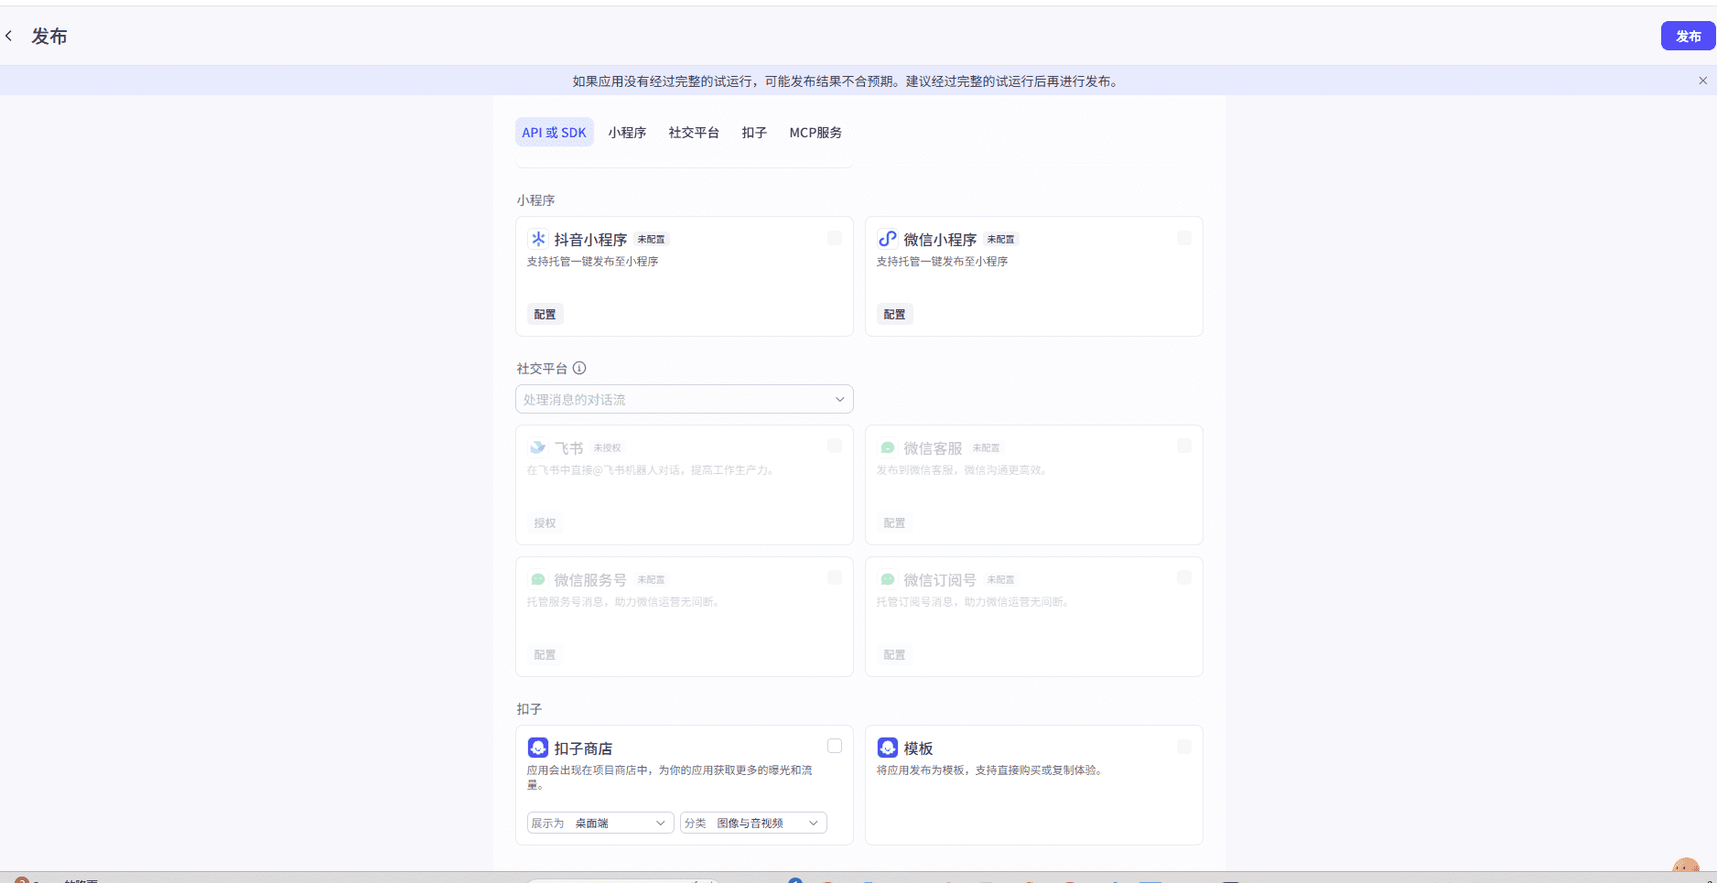Image resolution: width=1717 pixels, height=883 pixels.
Task: Dismiss the trial-run warning banner
Action: (x=1702, y=81)
